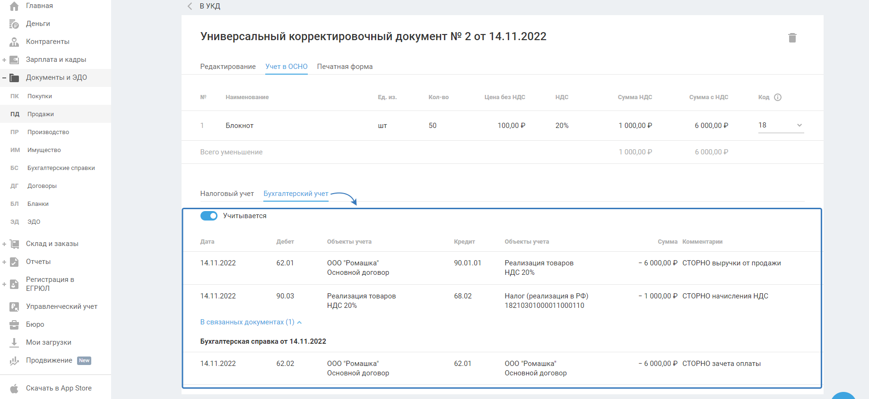Click the 20% НДС rate cell

562,126
